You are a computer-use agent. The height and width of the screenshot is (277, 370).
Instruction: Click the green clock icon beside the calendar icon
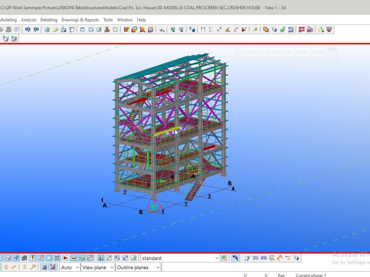coord(282,30)
